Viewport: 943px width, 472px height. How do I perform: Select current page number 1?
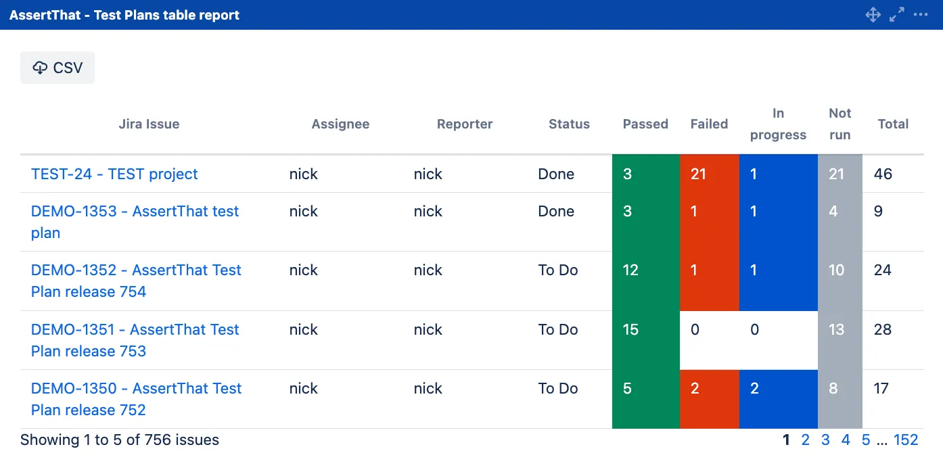coord(786,440)
